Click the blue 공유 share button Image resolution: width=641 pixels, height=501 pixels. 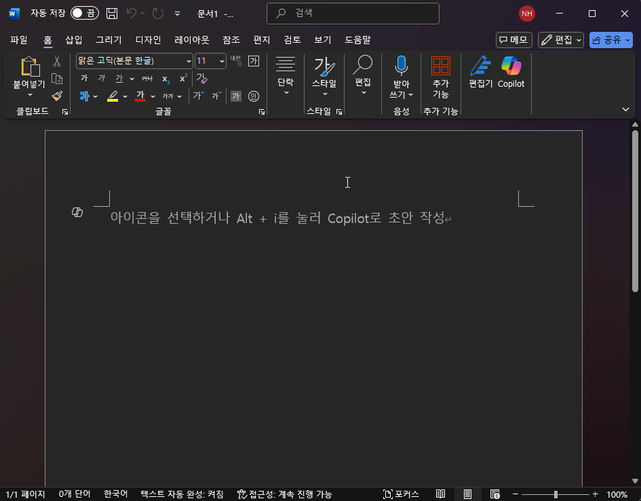pos(610,39)
